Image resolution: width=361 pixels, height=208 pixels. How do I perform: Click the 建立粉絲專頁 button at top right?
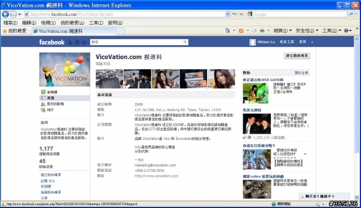[x=297, y=56]
